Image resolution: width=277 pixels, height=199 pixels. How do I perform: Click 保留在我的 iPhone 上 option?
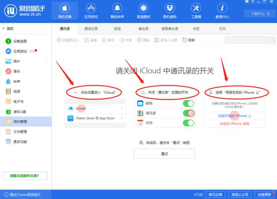pos(235,116)
